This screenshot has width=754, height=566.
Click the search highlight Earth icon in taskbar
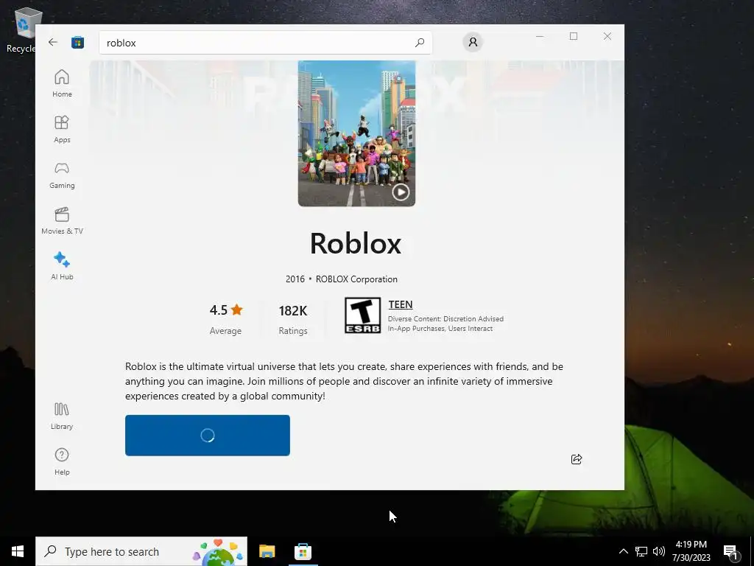(218, 552)
